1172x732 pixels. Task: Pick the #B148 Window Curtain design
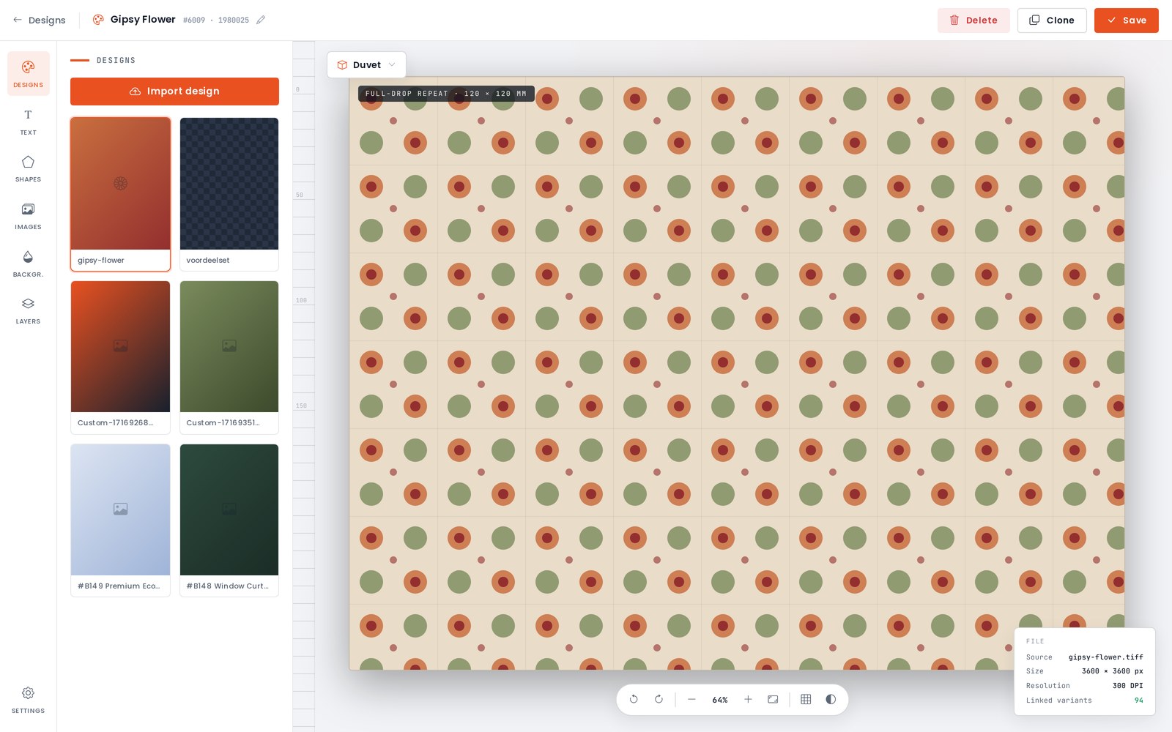(229, 520)
